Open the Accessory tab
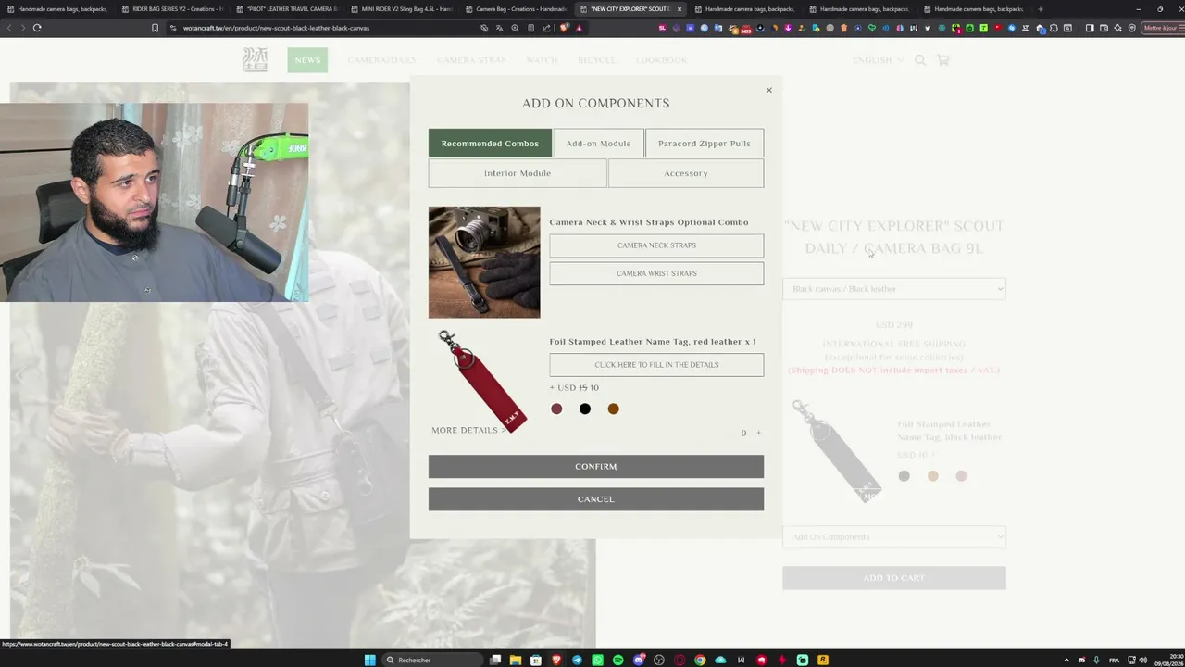Viewport: 1185px width, 667px height. [686, 173]
